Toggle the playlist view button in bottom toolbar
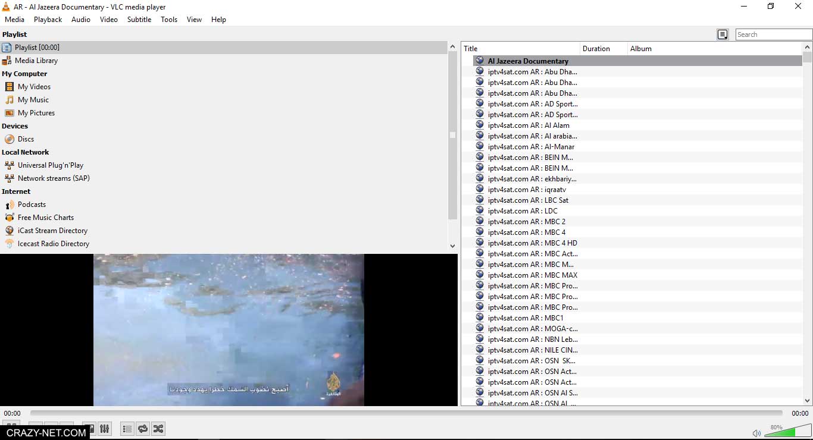Image resolution: width=813 pixels, height=440 pixels. pyautogui.click(x=127, y=429)
